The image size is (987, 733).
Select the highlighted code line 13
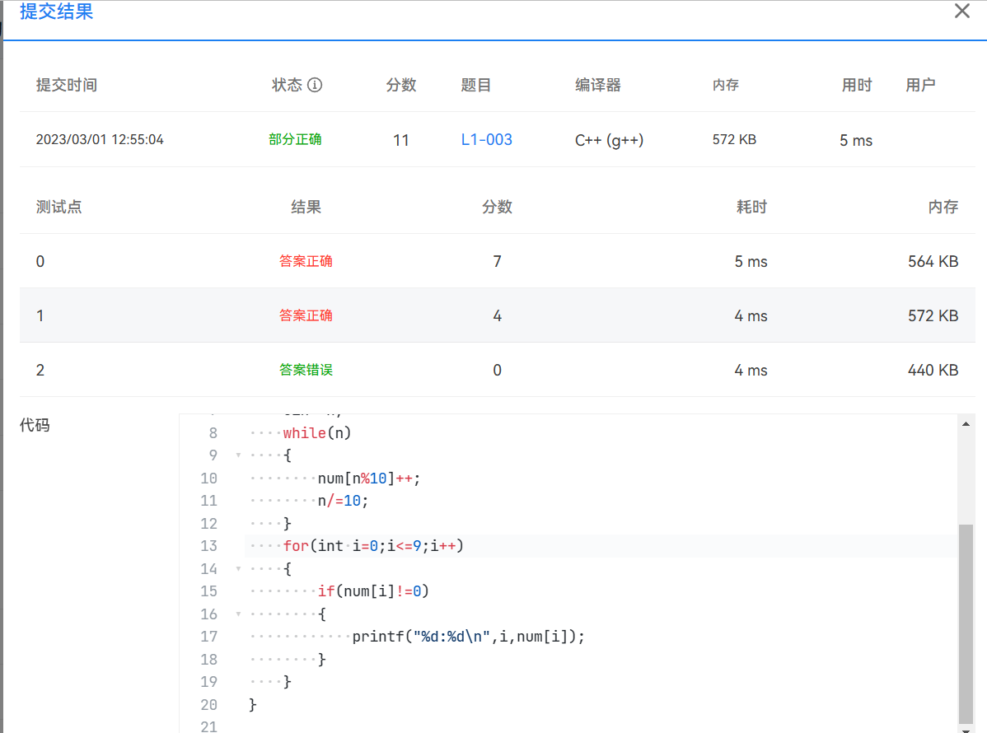[x=371, y=545]
